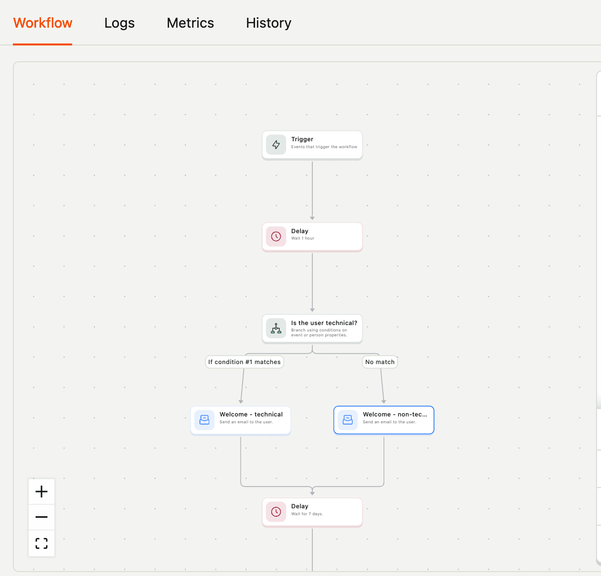
Task: Click the email icon on Welcome - technical
Action: [x=204, y=420]
